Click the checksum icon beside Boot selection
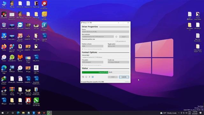 pyautogui.click(x=116, y=37)
